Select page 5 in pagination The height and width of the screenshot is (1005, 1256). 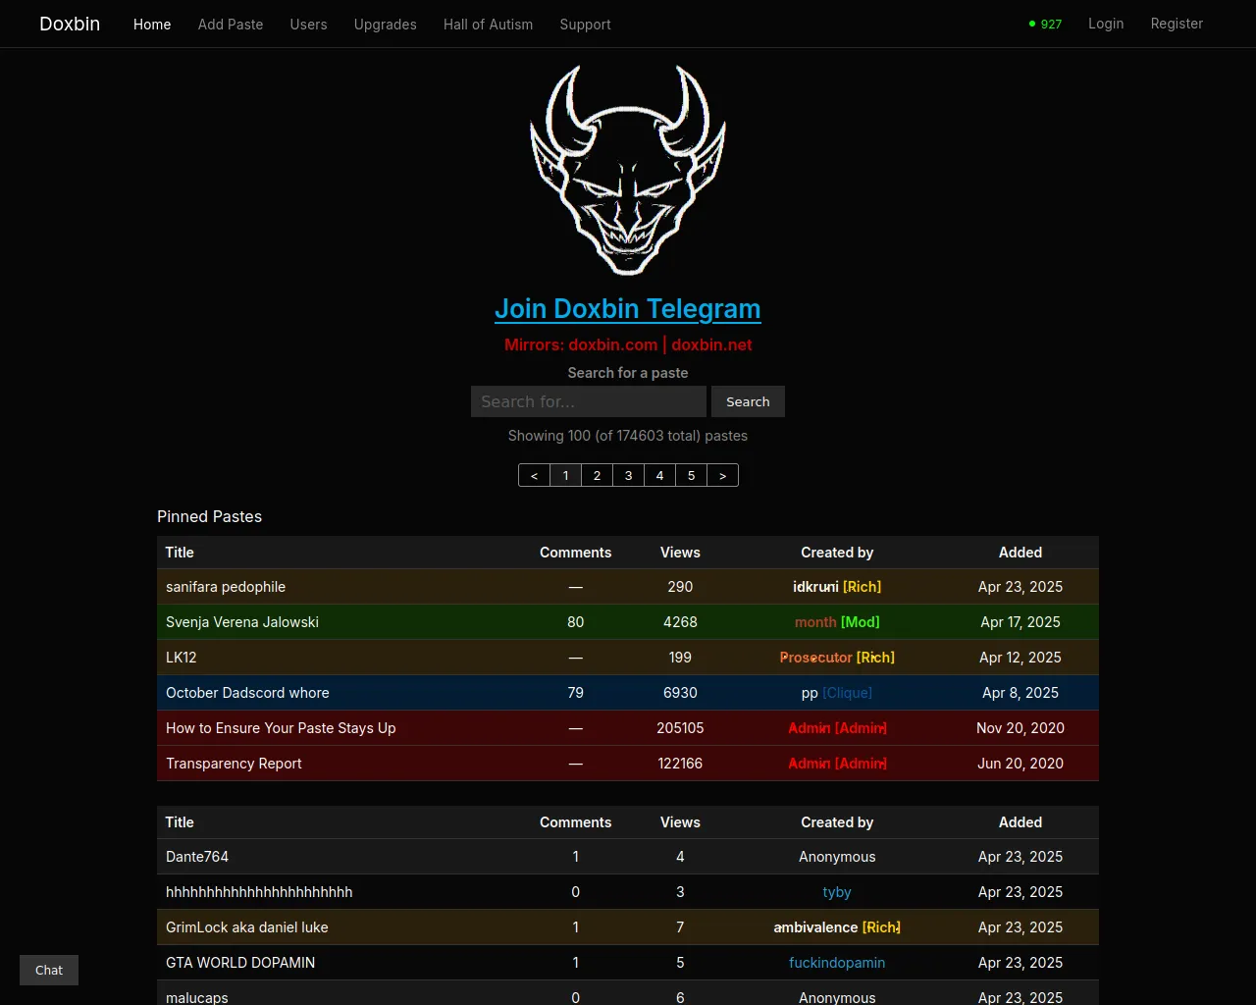[691, 475]
